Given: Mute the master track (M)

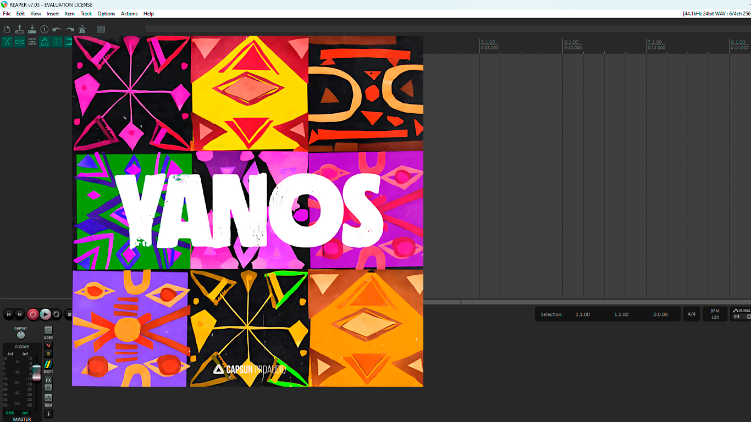Looking at the screenshot, I should click(48, 346).
